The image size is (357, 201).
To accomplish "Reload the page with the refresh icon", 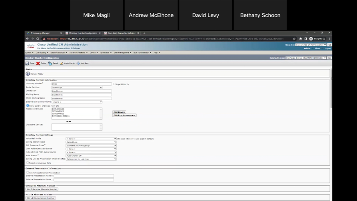I will [38, 39].
